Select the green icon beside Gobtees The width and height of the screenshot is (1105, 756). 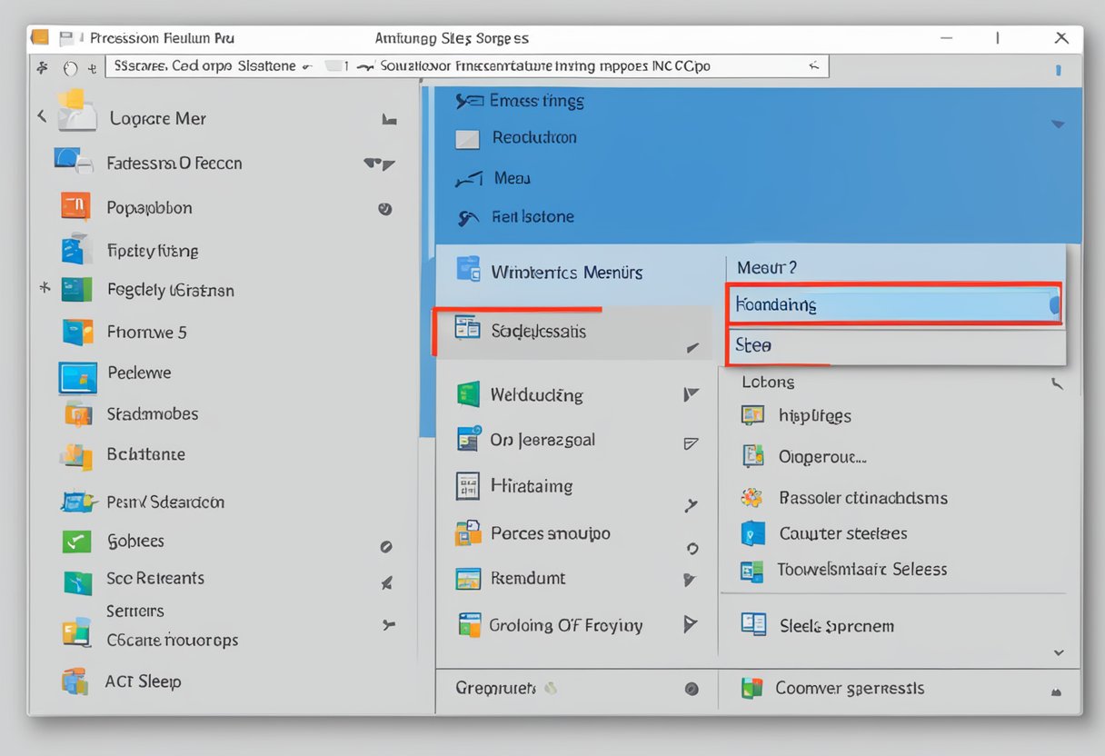coord(76,542)
